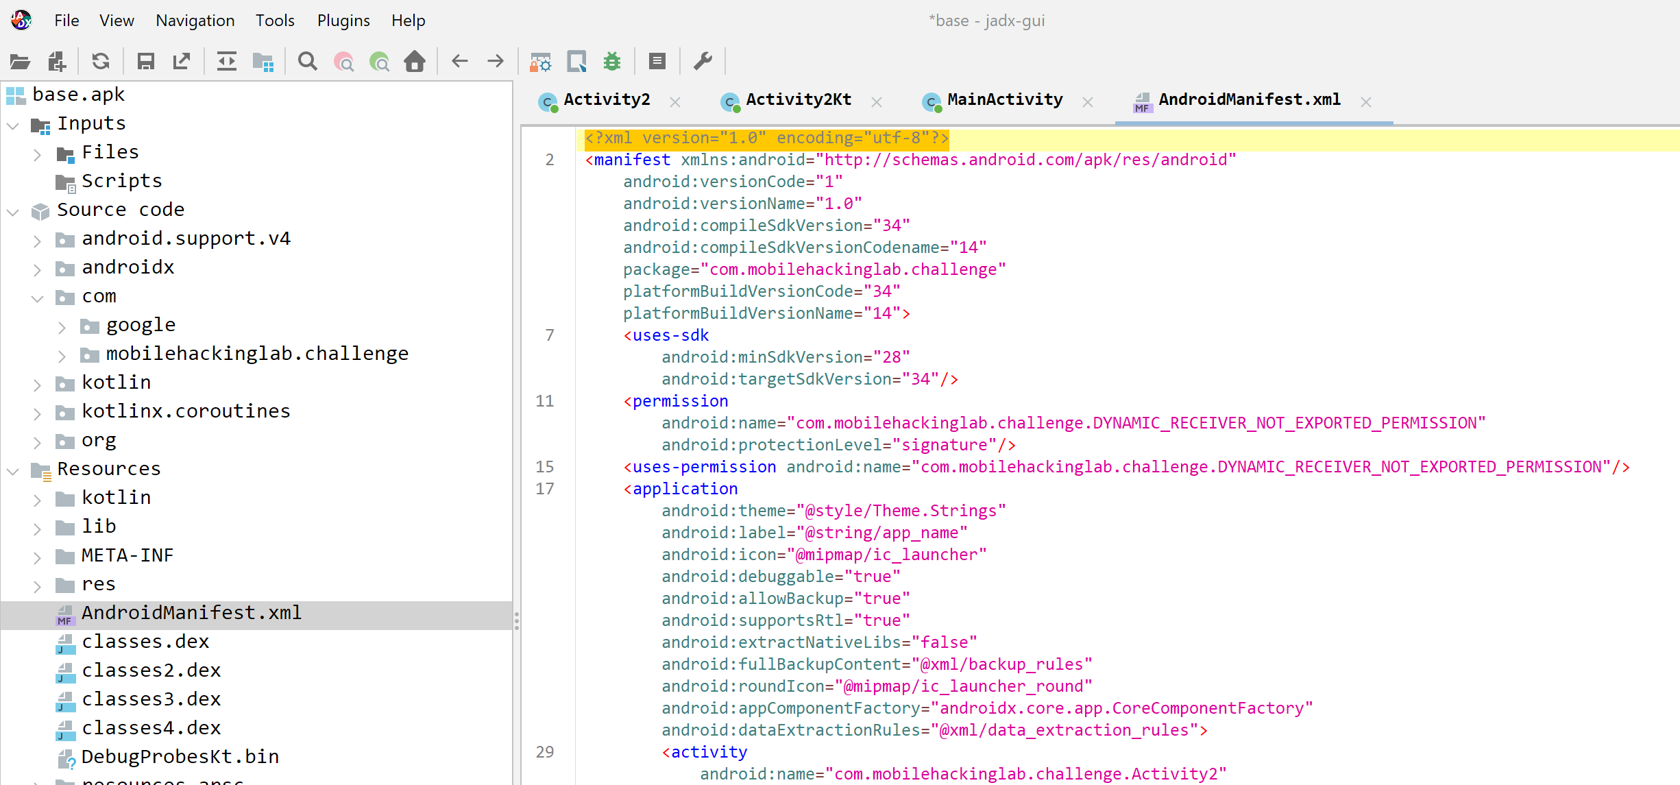The image size is (1680, 785).
Task: Collapse the Source code node
Action: (x=13, y=212)
